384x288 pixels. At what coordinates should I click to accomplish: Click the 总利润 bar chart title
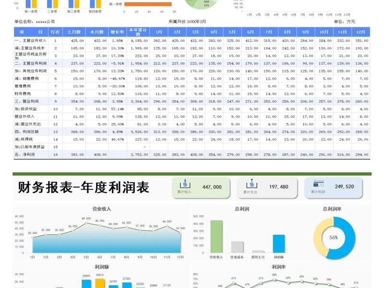click(x=242, y=209)
